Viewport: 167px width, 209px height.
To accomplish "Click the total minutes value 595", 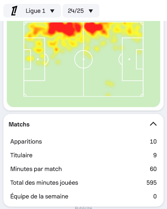I will click(152, 183).
